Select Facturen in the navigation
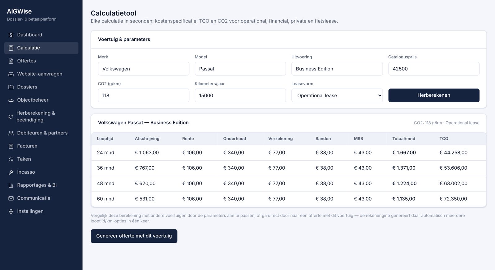This screenshot has height=270, width=495. coord(41,146)
